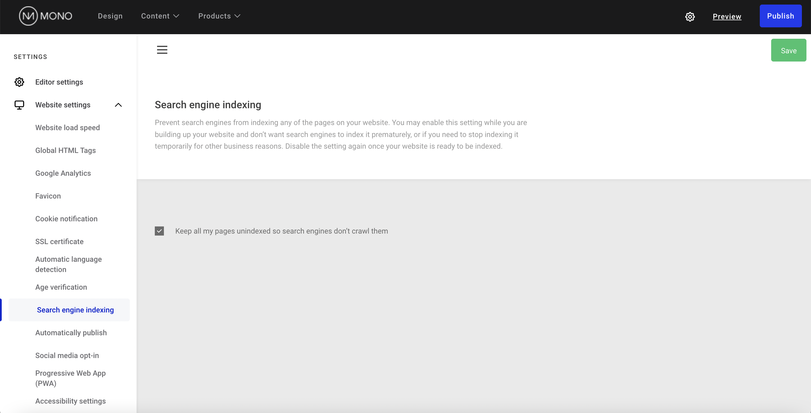Open Accessibility settings
The image size is (811, 413).
71,401
